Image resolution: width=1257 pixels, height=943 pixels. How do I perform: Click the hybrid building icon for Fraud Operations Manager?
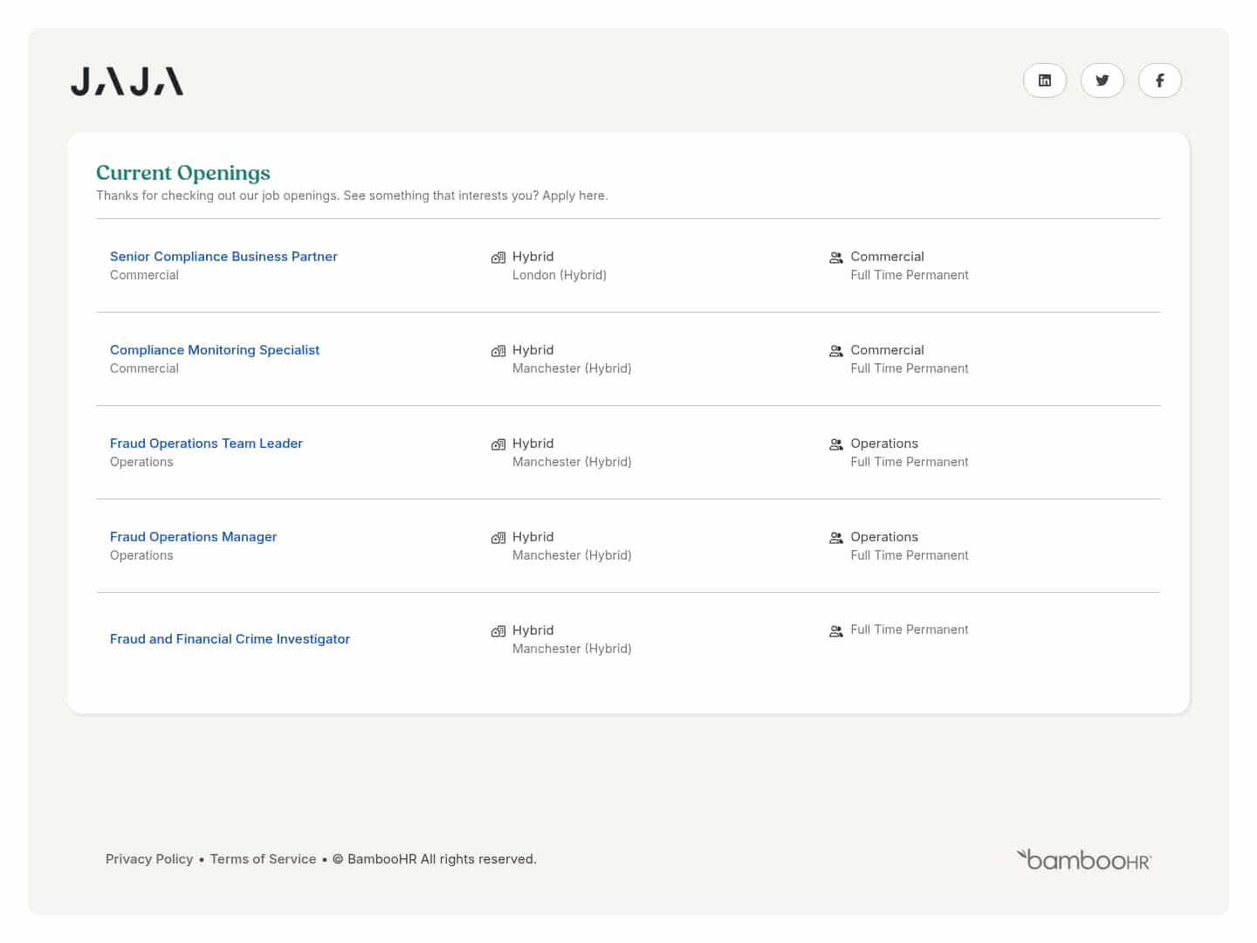point(498,537)
